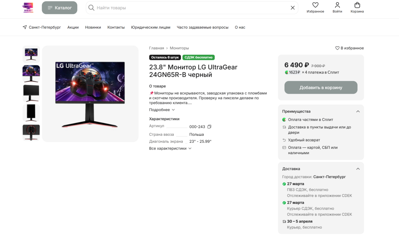Focus the Найти товары search field

click(192, 8)
